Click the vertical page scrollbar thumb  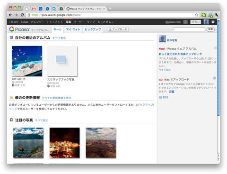pyautogui.click(x=218, y=68)
